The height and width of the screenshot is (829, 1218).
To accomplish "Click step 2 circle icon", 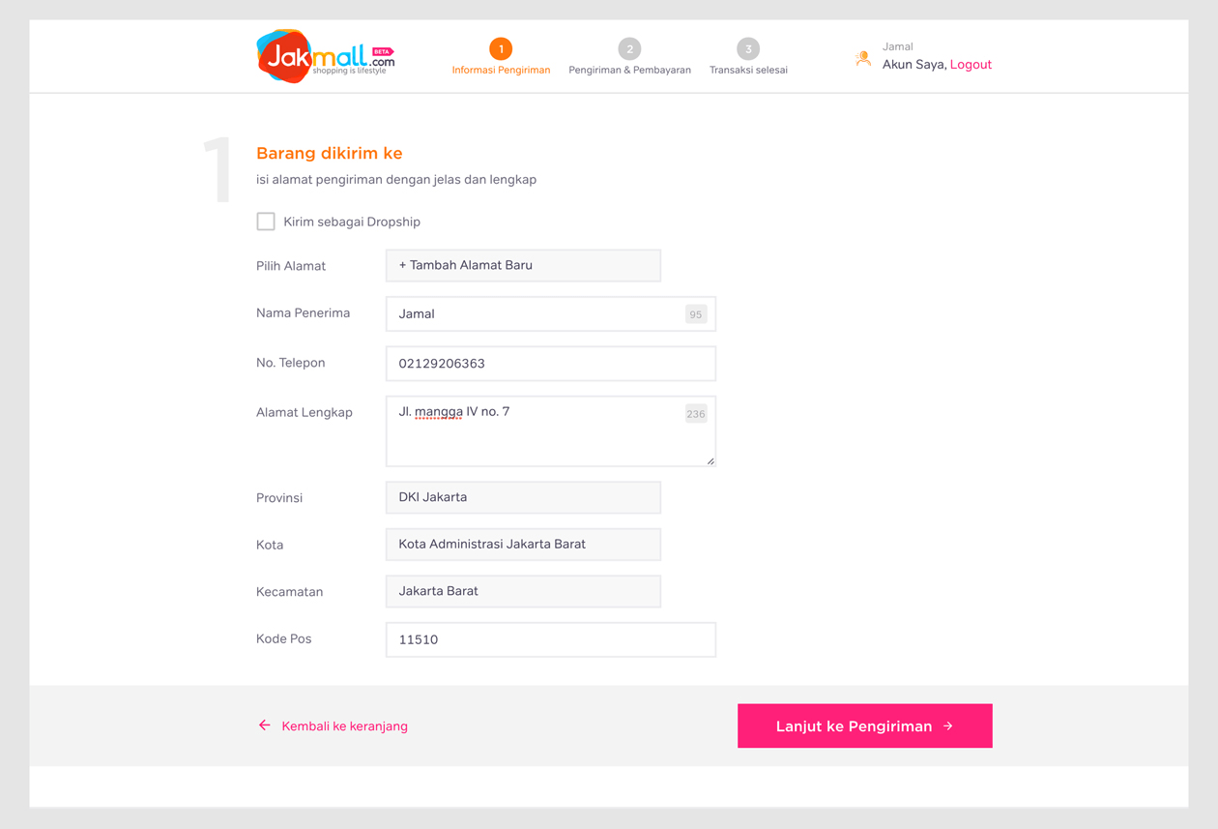I will (x=629, y=48).
